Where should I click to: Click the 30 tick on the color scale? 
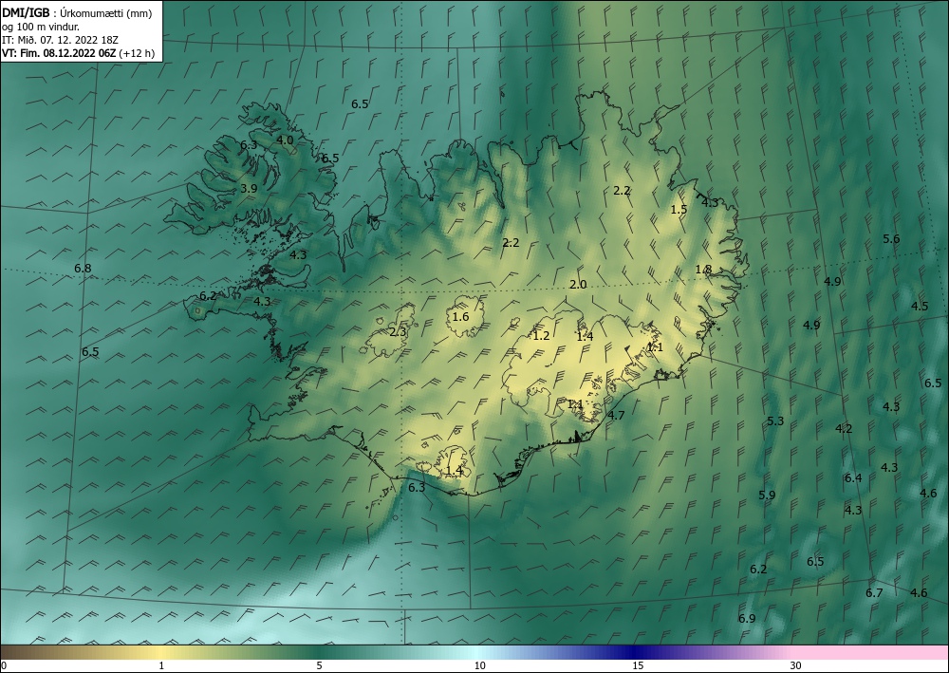click(x=796, y=665)
